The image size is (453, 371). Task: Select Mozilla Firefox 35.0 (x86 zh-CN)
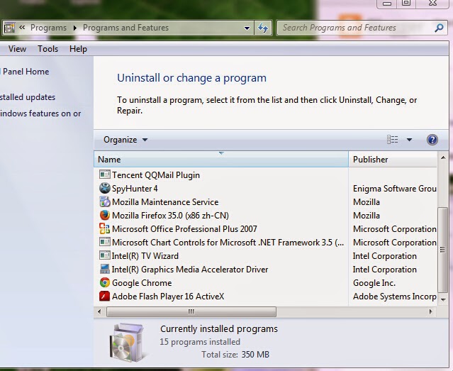tap(170, 216)
